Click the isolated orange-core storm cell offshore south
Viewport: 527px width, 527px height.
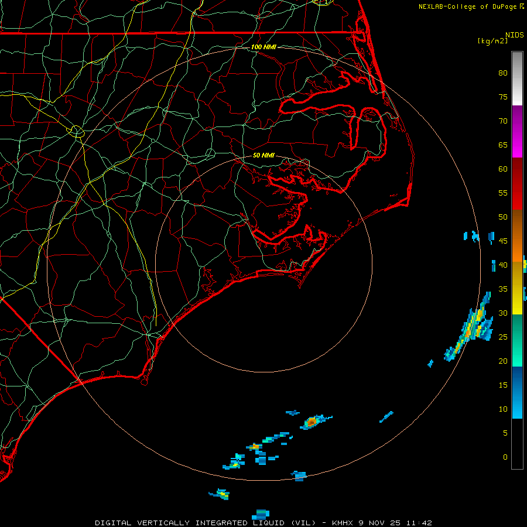312,422
